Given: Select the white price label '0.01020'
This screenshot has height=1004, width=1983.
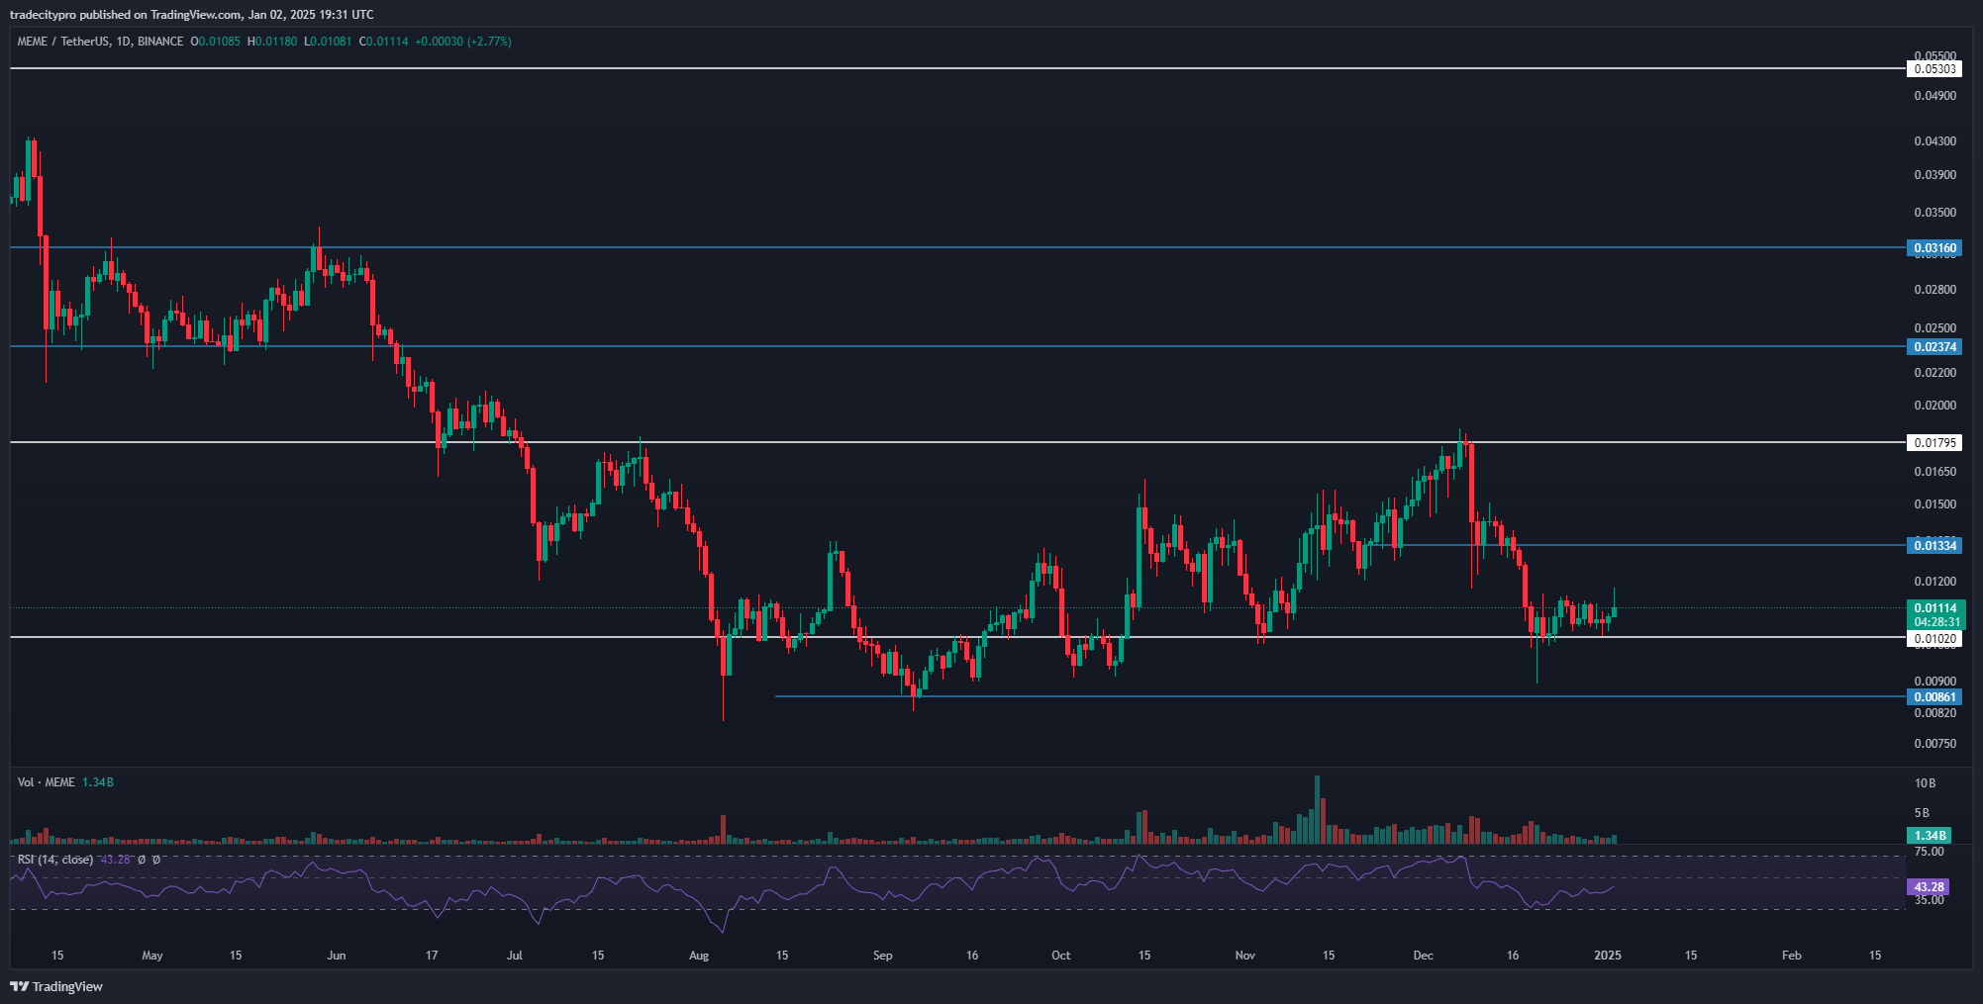Looking at the screenshot, I should [1933, 639].
